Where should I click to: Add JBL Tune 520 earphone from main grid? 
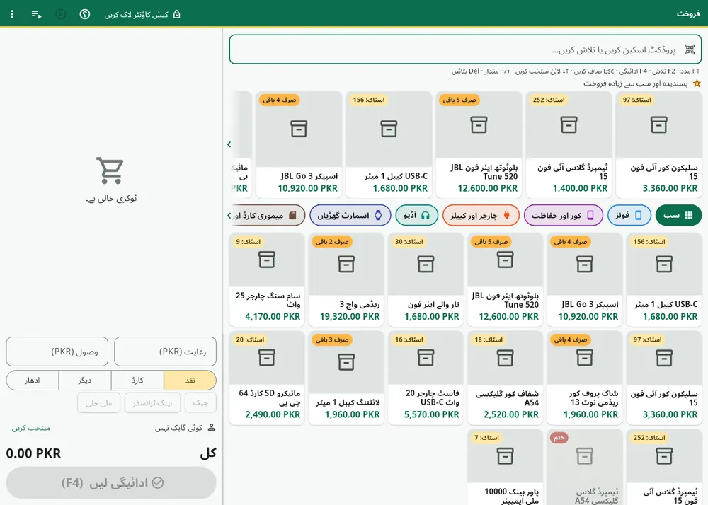click(506, 279)
